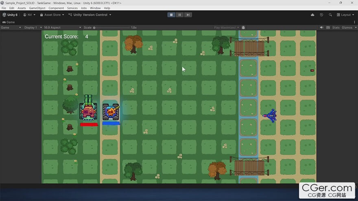Pause the running game
This screenshot has width=358, height=201.
pos(180,15)
